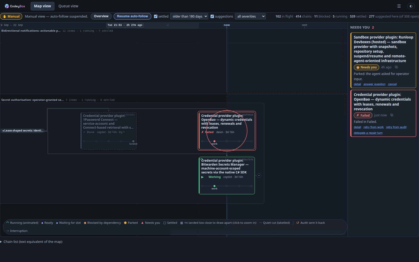The image size is (419, 262).
Task: Click Bidirectional notifications chain header
Action: (x=31, y=31)
